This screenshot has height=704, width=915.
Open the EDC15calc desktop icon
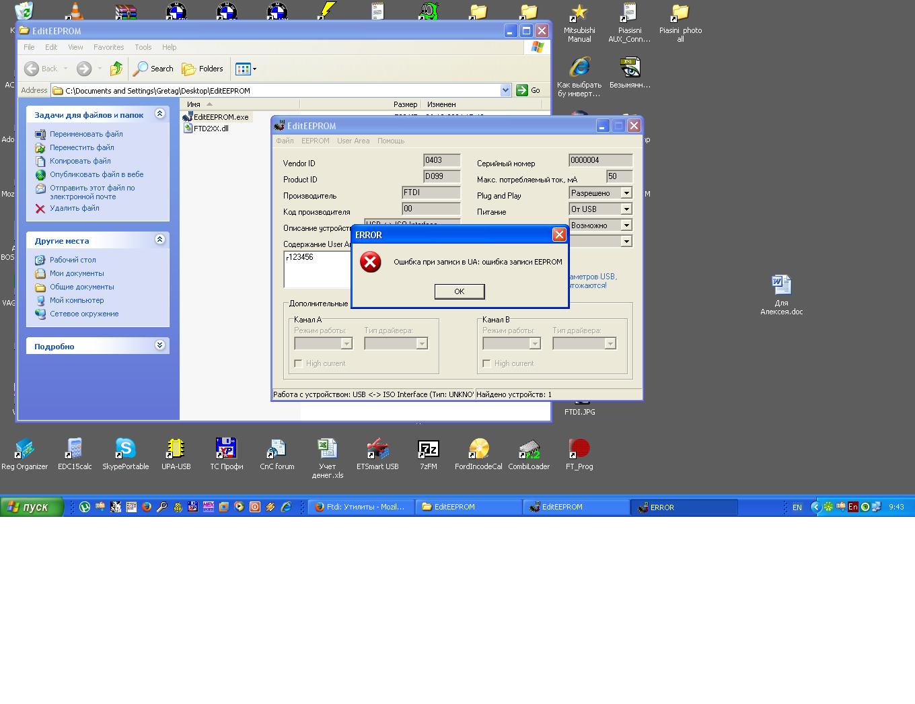pyautogui.click(x=75, y=449)
